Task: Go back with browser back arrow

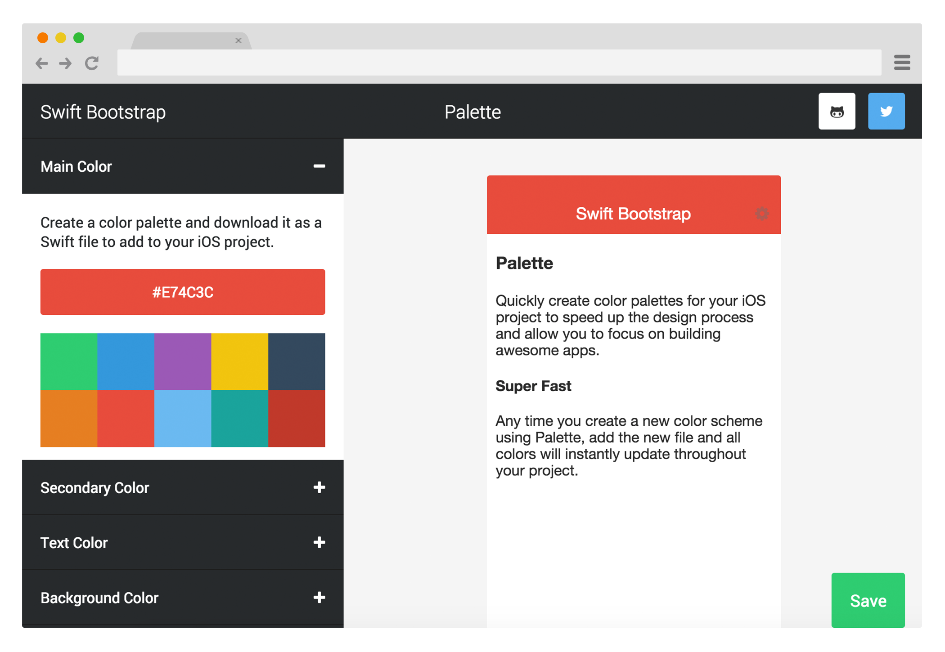Action: [42, 63]
